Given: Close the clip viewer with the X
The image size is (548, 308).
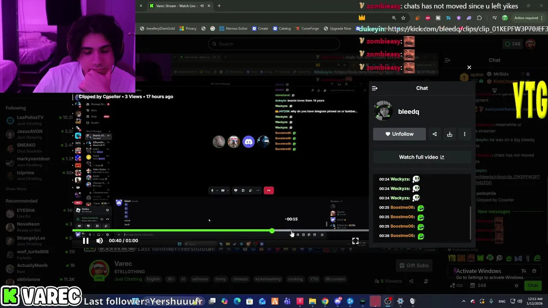Looking at the screenshot, I should point(469,67).
